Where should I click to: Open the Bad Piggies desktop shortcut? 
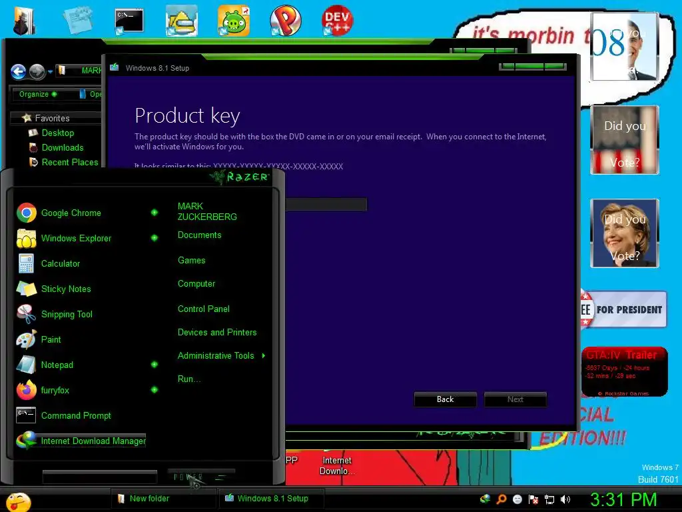coord(234,21)
